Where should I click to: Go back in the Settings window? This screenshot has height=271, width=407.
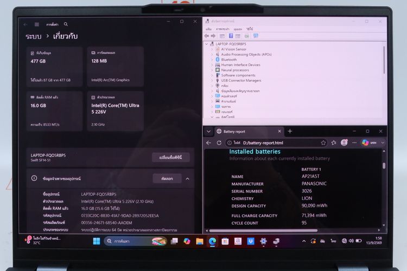coord(26,24)
